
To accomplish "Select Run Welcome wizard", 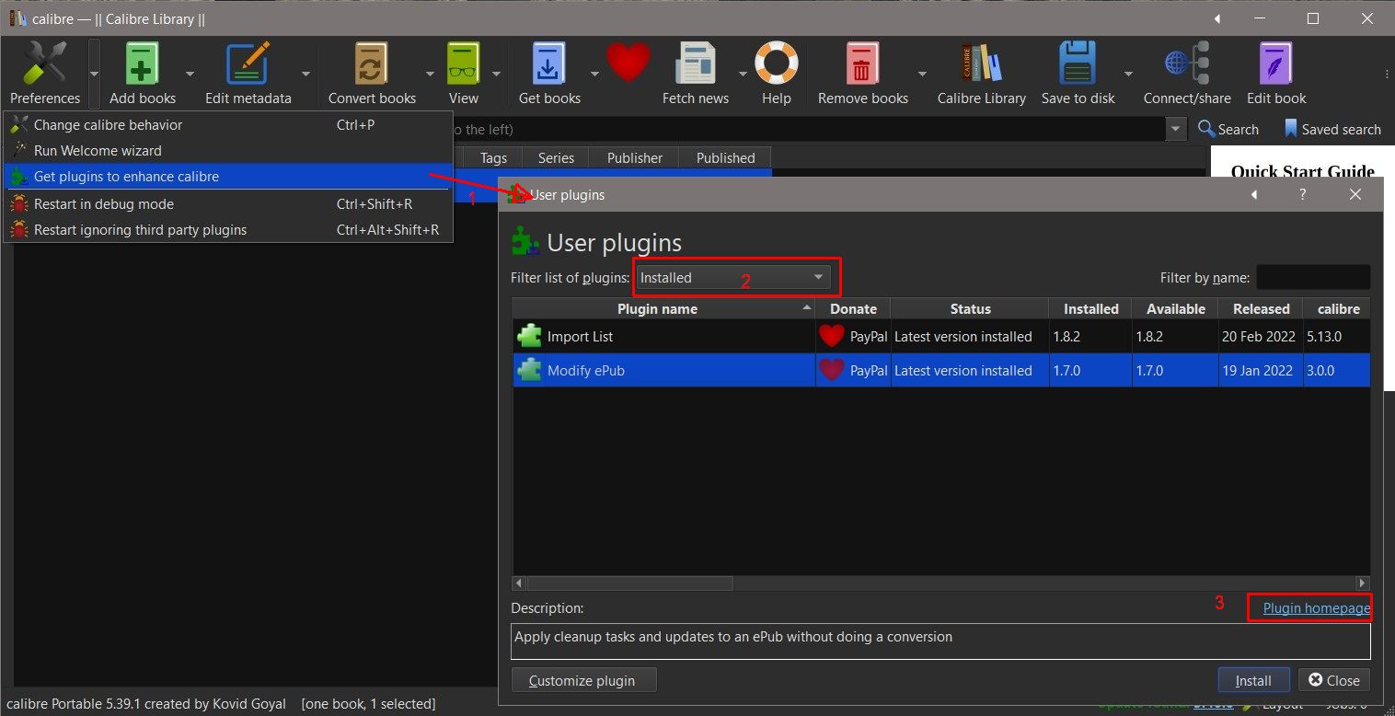I will pos(228,150).
